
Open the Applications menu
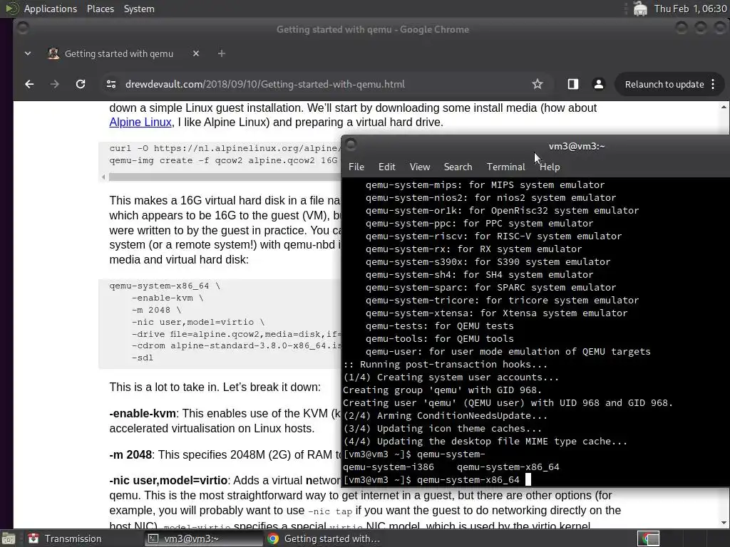pos(51,9)
